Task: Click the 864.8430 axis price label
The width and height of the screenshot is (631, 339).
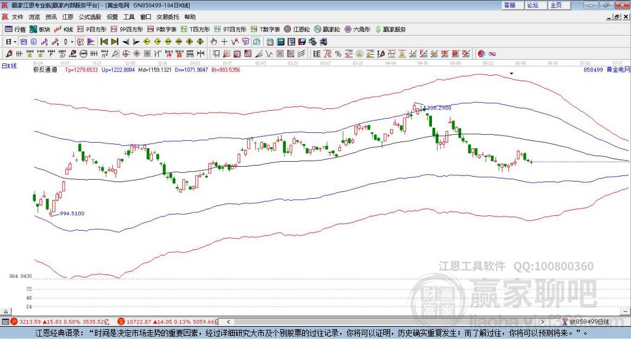Action: (20, 276)
